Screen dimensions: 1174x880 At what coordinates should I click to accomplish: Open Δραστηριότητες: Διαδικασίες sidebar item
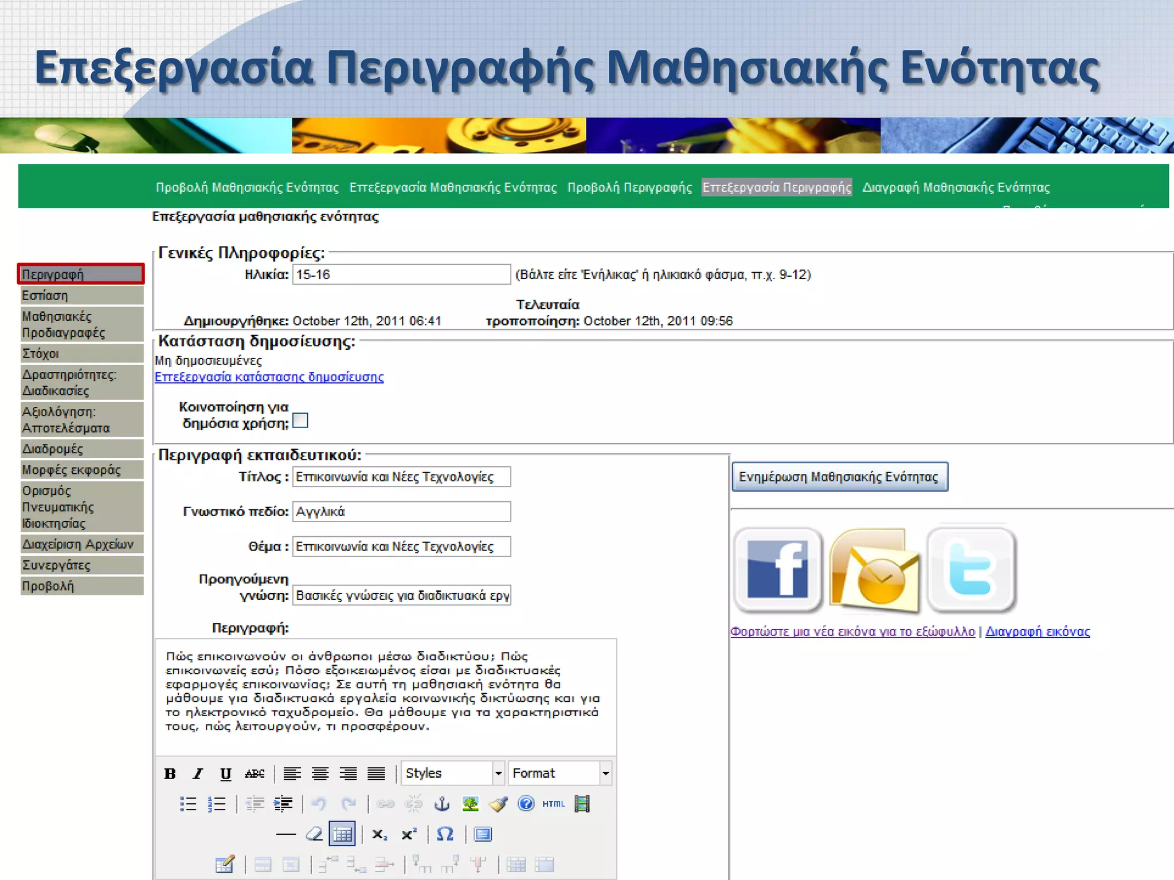point(82,383)
